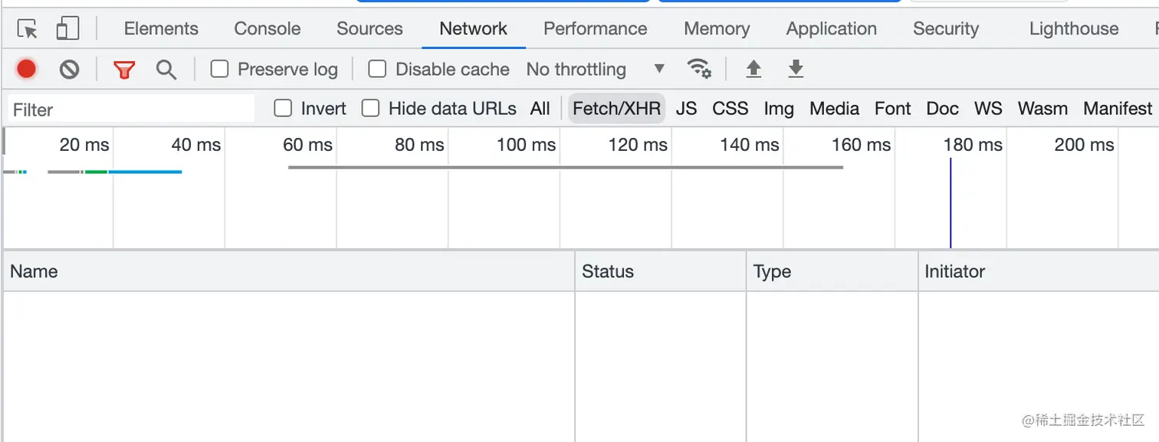Click the inspect element cursor icon
This screenshot has width=1159, height=442.
point(28,29)
